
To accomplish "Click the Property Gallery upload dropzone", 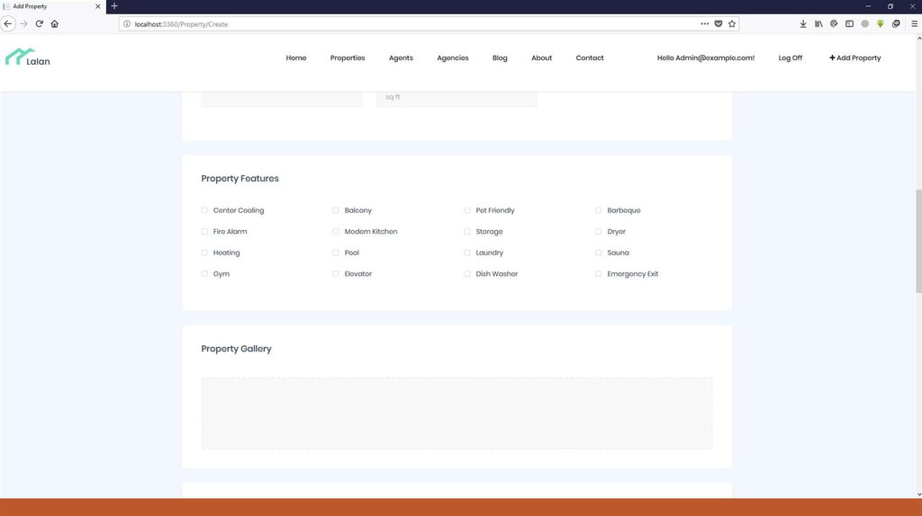I will [x=456, y=413].
